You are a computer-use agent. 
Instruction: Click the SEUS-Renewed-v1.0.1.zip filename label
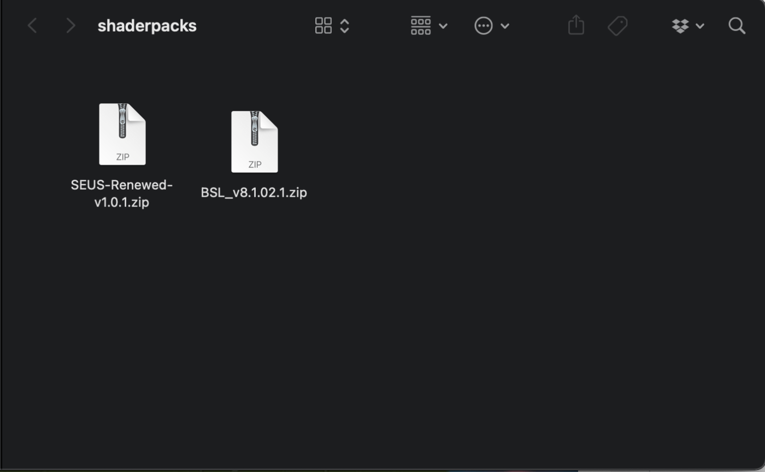[121, 193]
